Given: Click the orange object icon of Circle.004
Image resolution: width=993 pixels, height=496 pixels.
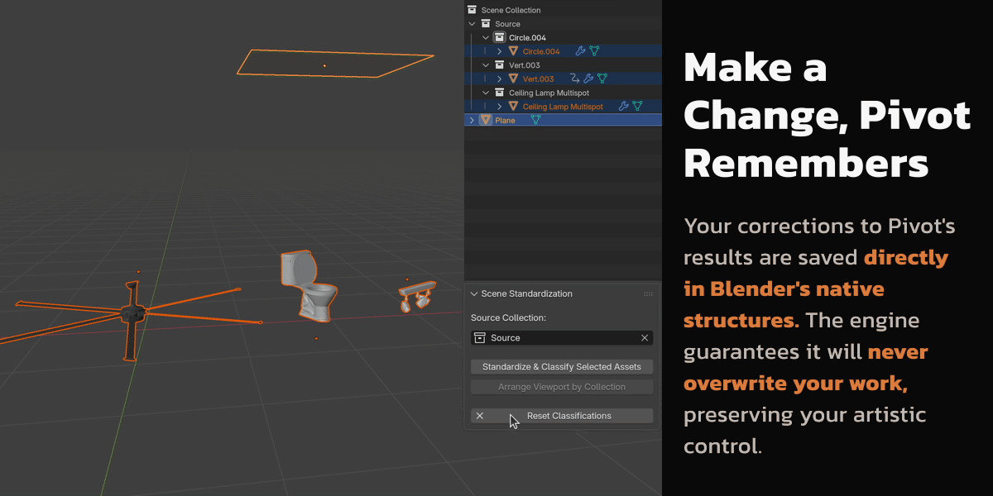Looking at the screenshot, I should (513, 51).
